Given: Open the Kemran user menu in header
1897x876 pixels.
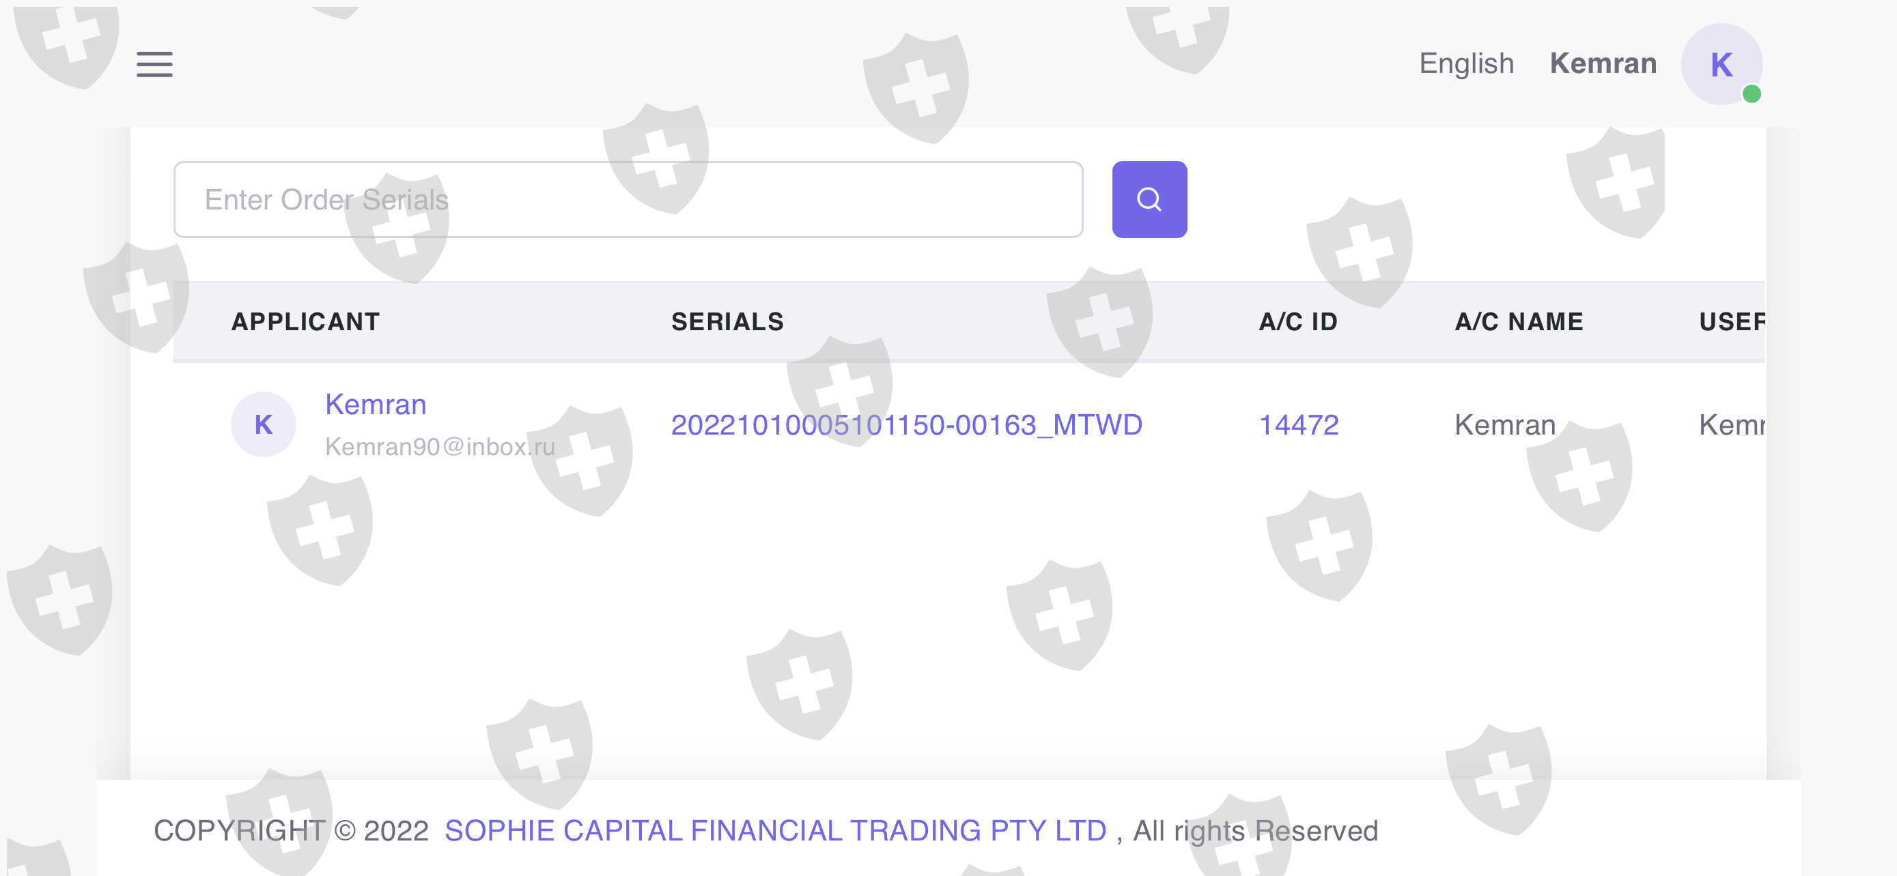Looking at the screenshot, I should coord(1603,64).
